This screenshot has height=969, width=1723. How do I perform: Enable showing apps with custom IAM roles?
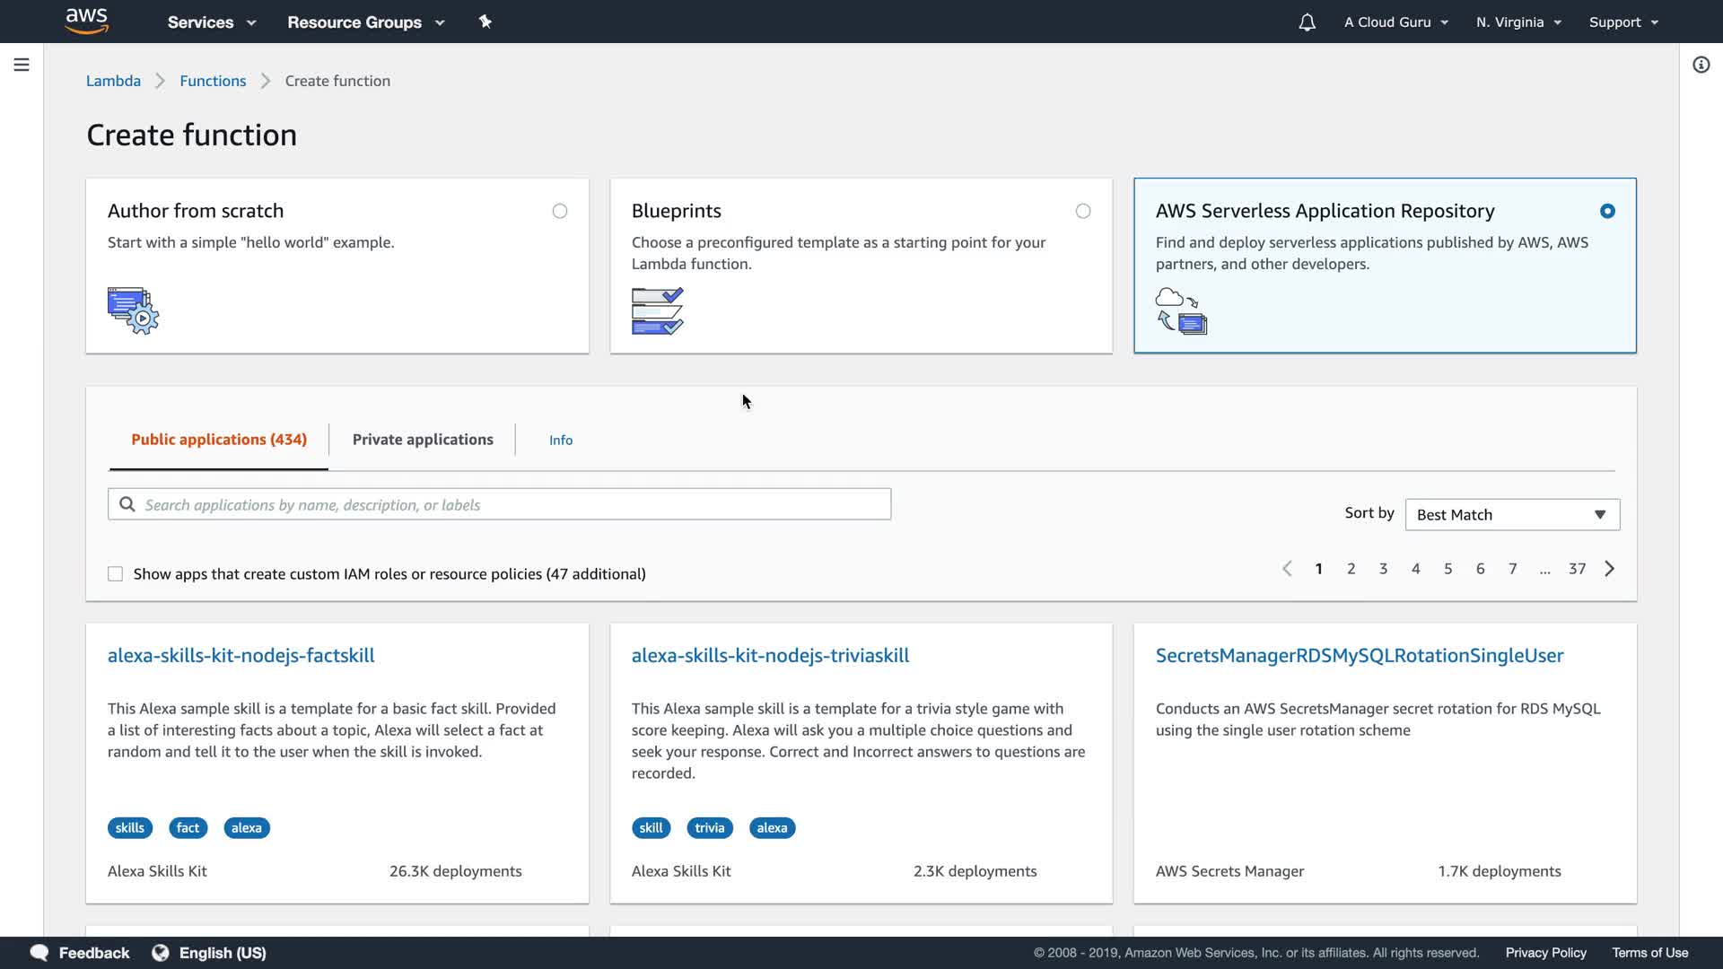116,574
